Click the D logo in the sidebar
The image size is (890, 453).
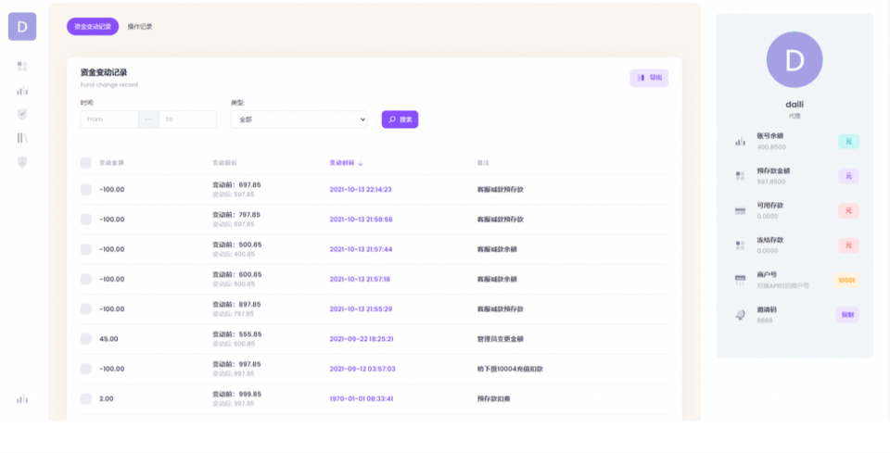click(22, 27)
